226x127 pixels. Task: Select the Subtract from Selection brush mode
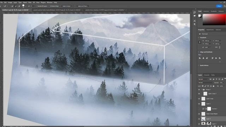click(x=19, y=6)
